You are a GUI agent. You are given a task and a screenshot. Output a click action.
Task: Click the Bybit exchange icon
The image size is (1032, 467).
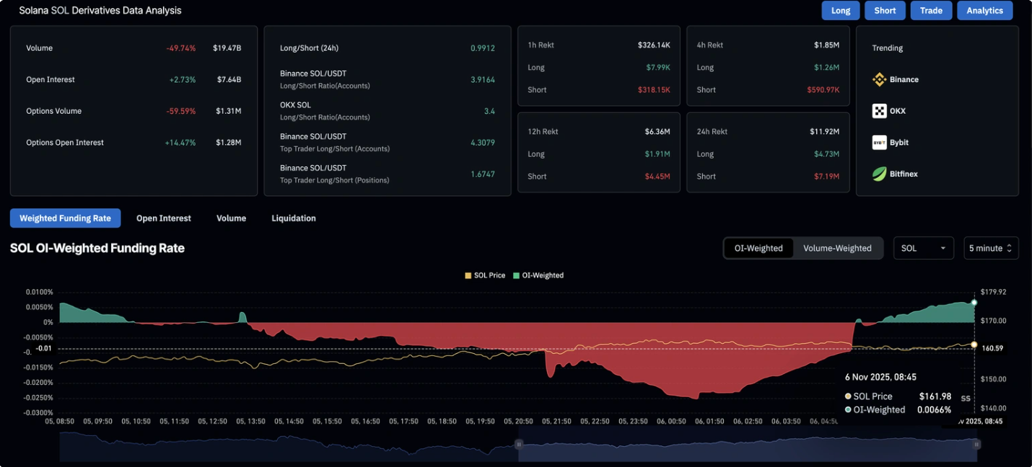tap(879, 142)
